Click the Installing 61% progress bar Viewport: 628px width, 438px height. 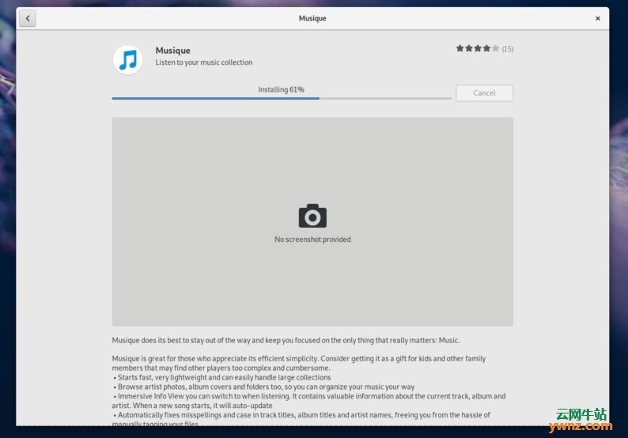[282, 98]
